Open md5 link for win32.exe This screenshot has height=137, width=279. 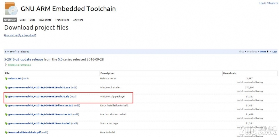point(74,88)
